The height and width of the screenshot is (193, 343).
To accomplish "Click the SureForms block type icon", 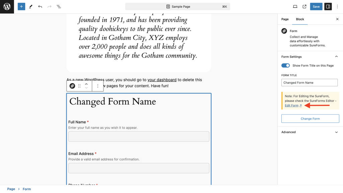I will [x=72, y=86].
